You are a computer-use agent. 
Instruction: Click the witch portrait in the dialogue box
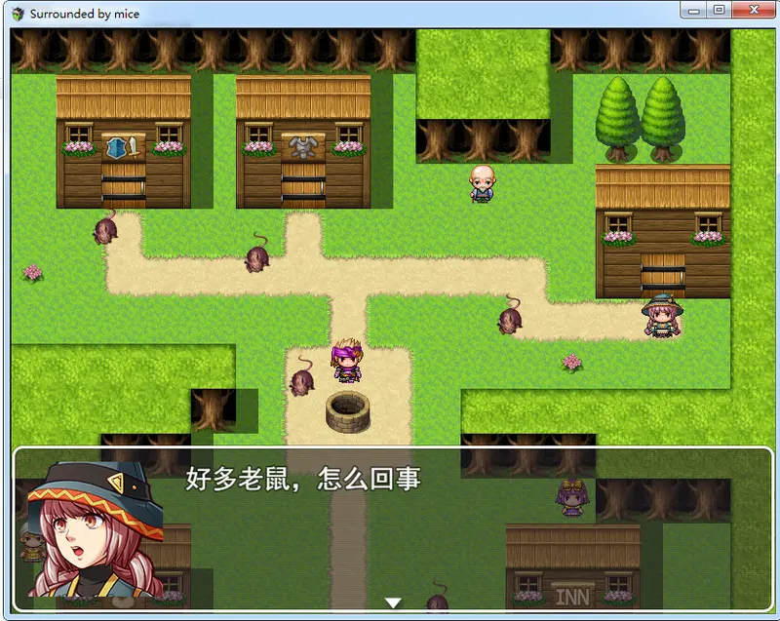tap(95, 529)
